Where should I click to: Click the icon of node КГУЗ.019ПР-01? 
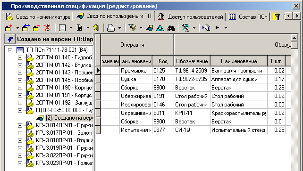30,148
